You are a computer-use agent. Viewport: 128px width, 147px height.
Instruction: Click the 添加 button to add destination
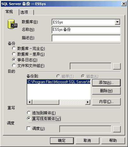click(x=106, y=83)
